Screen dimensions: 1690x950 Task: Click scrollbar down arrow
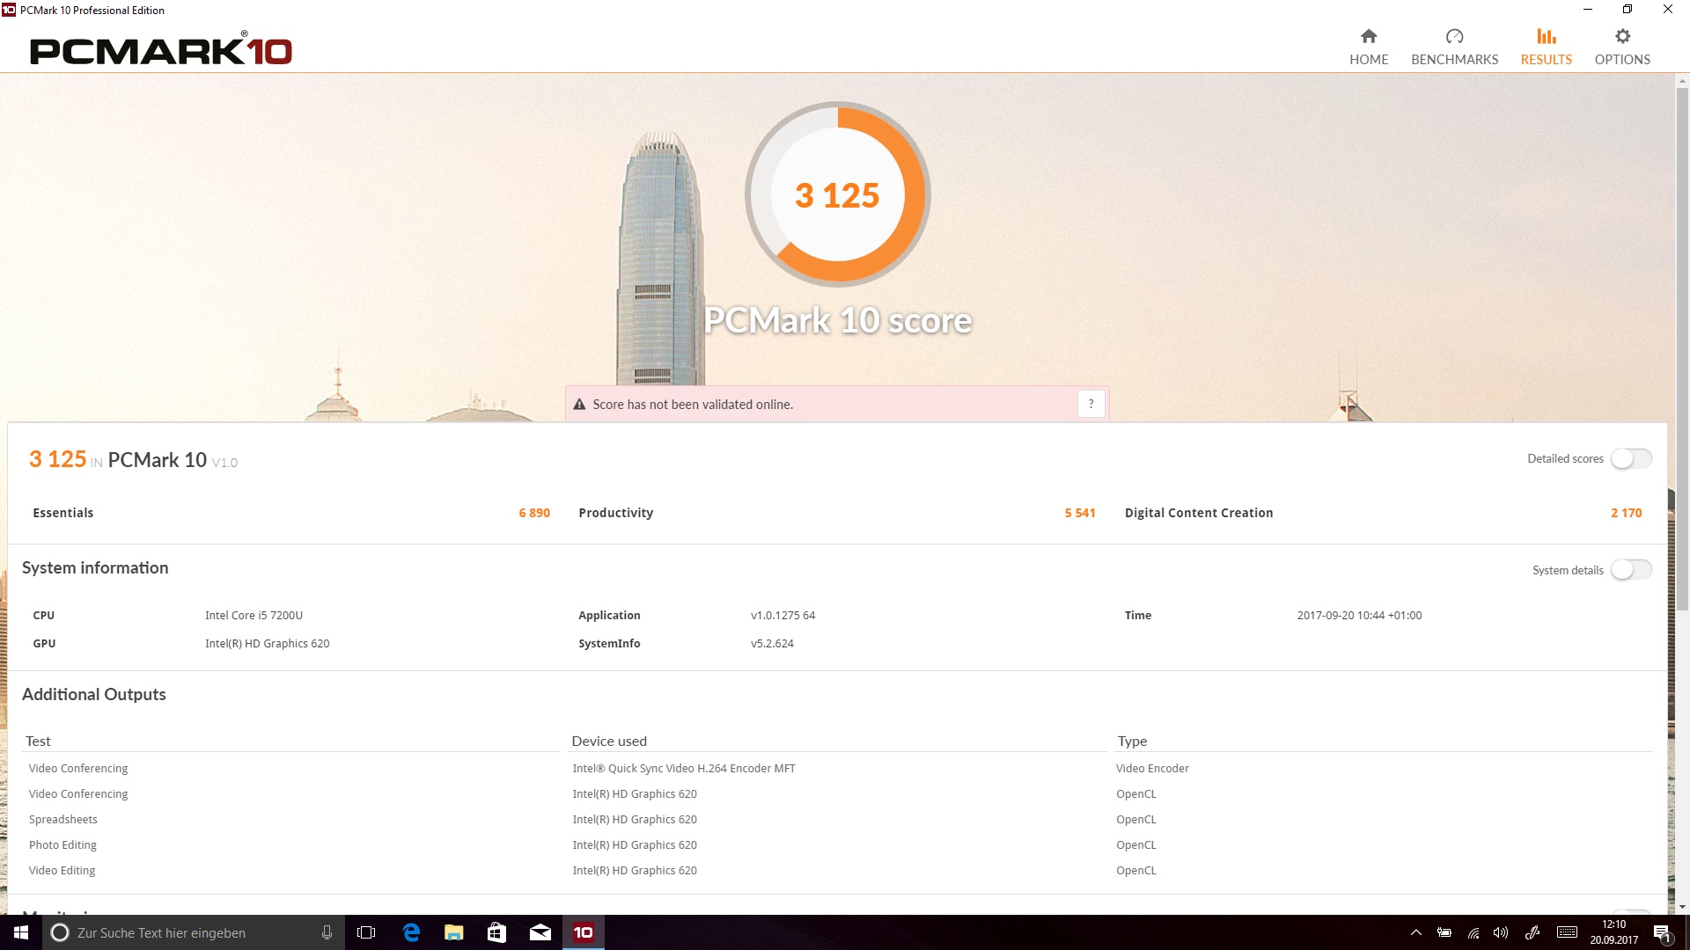(1682, 907)
